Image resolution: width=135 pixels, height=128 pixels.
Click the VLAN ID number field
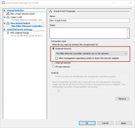click(x=56, y=91)
